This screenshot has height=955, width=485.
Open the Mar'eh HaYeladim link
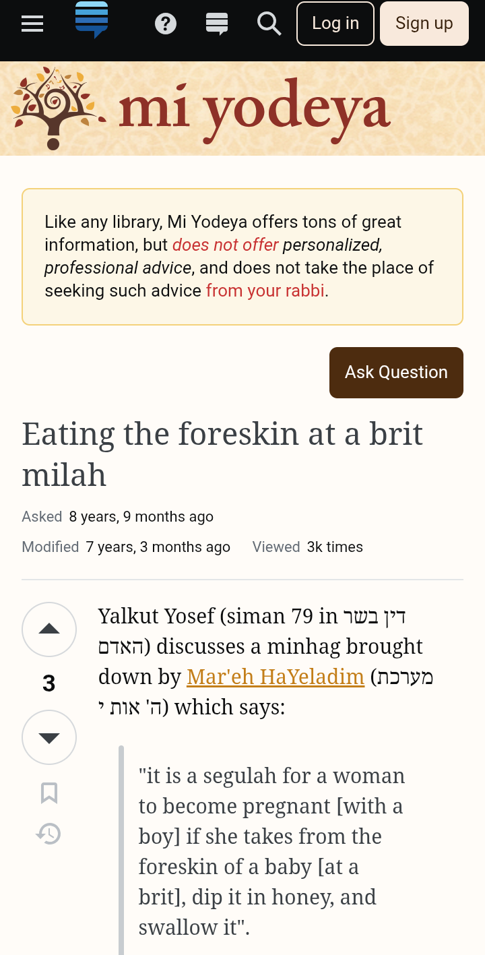tap(276, 676)
